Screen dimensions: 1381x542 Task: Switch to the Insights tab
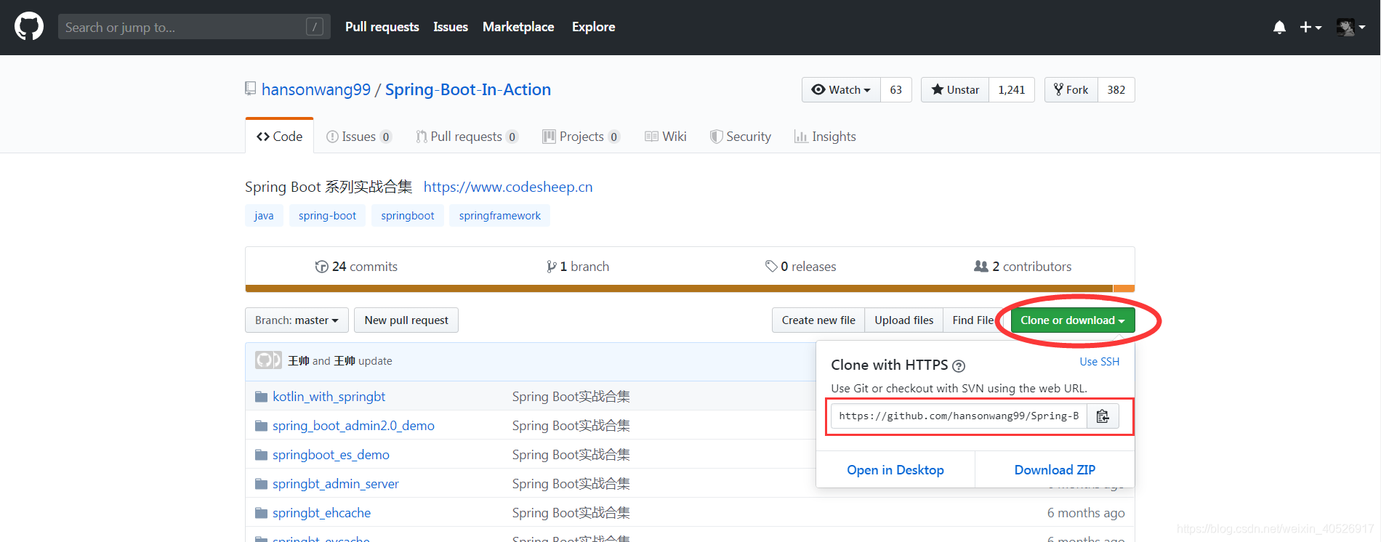tap(825, 136)
